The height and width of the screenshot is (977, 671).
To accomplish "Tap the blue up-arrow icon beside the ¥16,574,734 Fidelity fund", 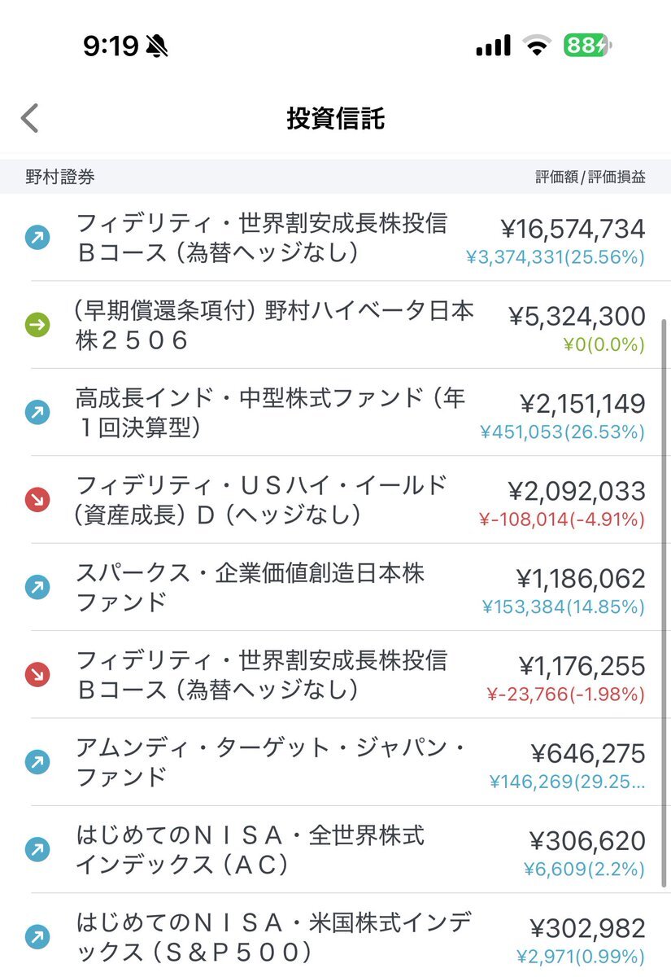I will [37, 238].
